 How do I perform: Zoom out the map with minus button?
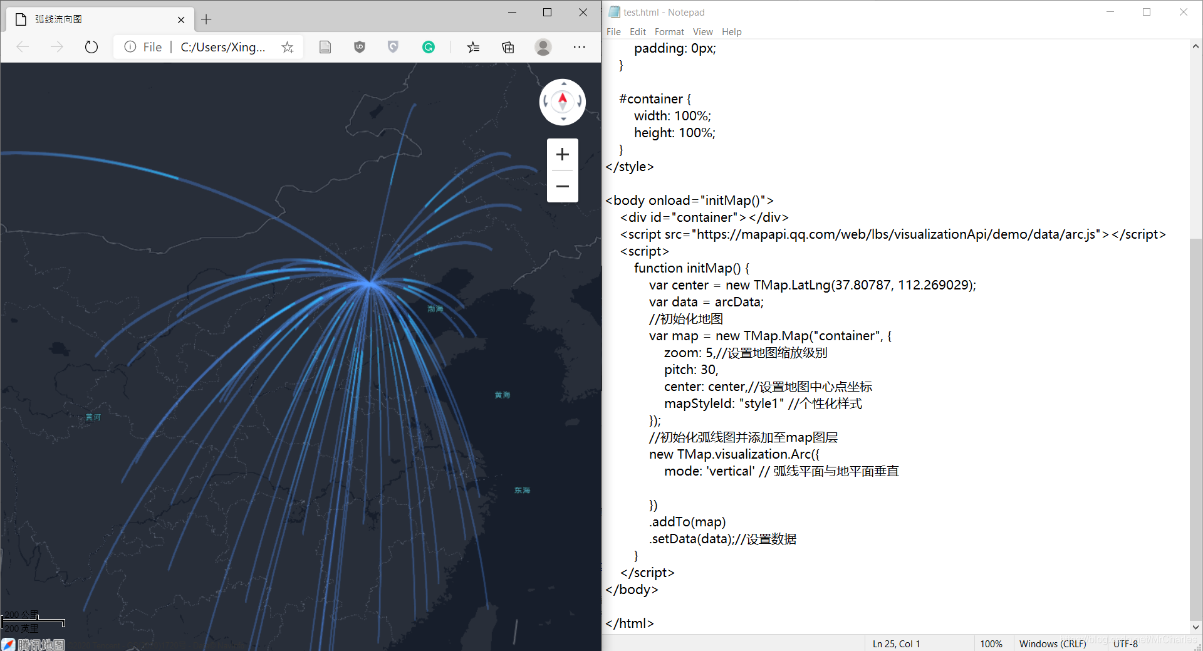[563, 186]
